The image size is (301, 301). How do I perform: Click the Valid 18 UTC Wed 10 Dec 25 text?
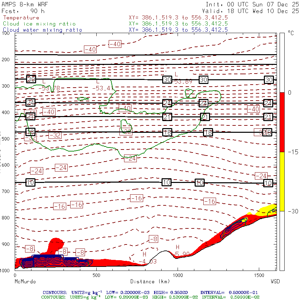(x=250, y=11)
